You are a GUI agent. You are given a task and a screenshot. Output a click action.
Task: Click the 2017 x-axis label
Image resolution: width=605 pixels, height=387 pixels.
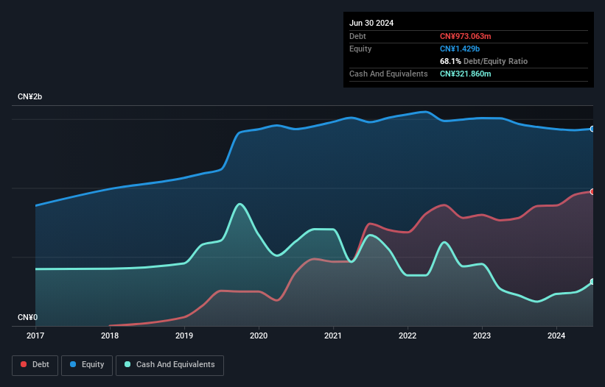pos(35,335)
